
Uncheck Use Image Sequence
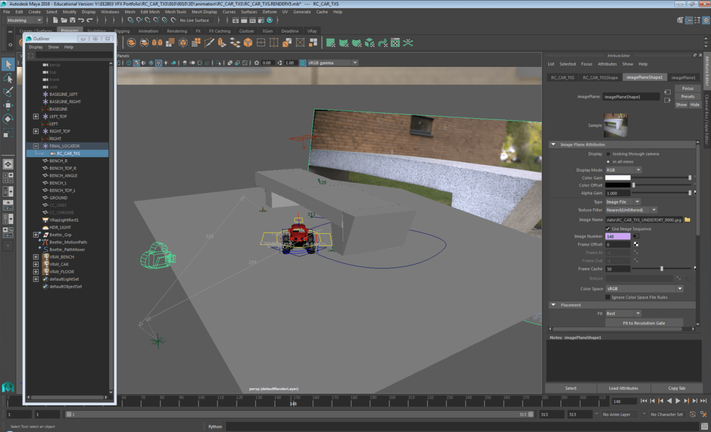click(x=608, y=228)
